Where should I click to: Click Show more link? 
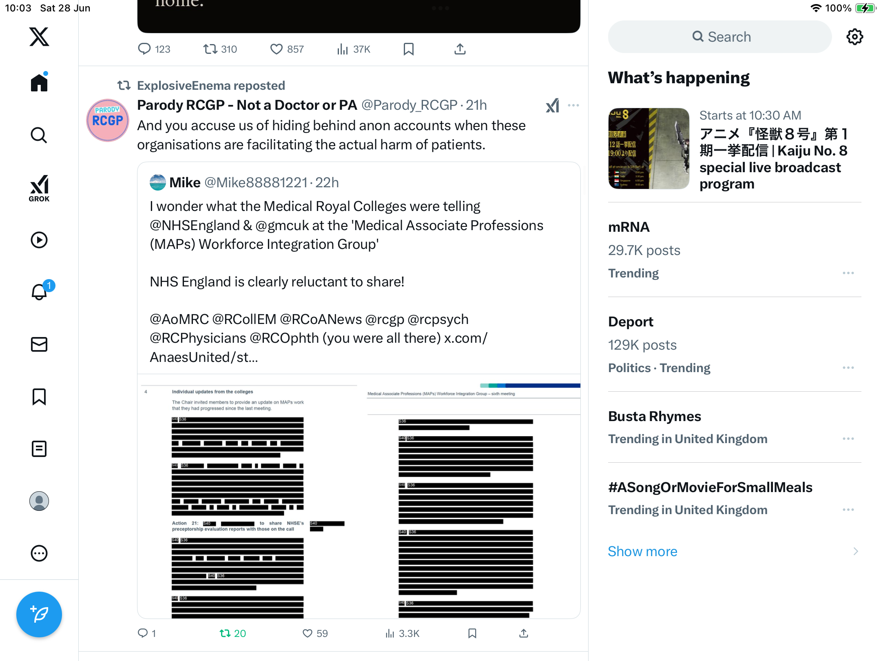click(642, 551)
